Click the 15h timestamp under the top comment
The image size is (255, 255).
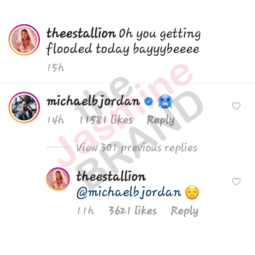[56, 67]
